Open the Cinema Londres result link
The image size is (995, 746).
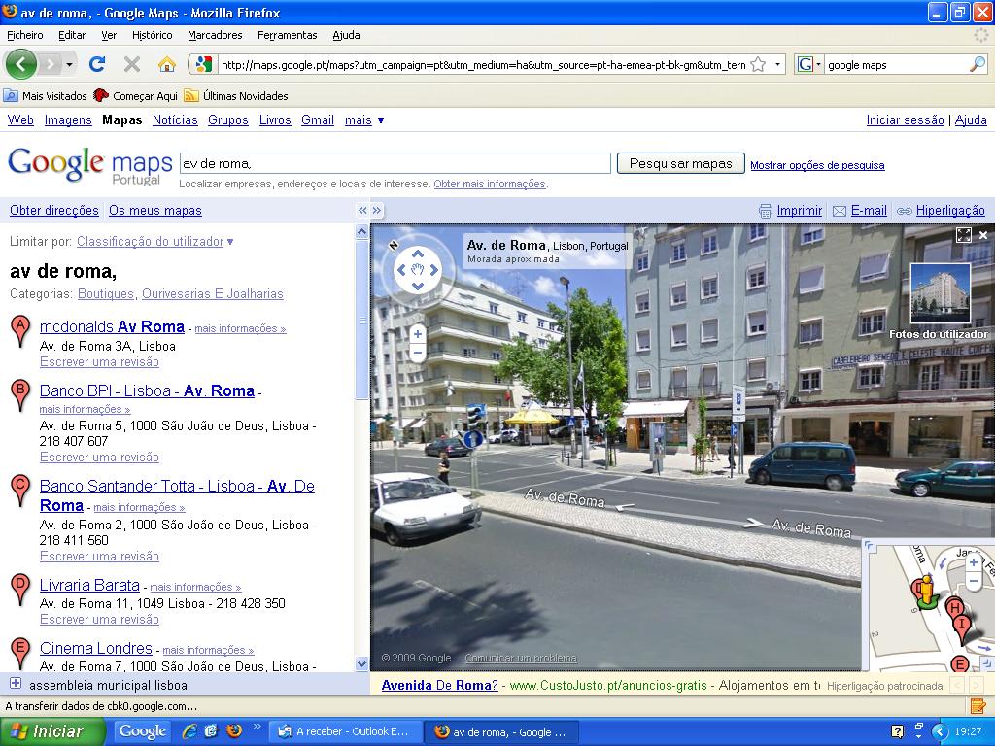tap(96, 648)
